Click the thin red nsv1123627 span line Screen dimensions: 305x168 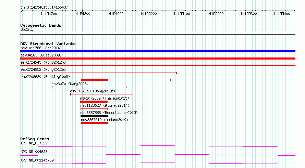point(94,109)
